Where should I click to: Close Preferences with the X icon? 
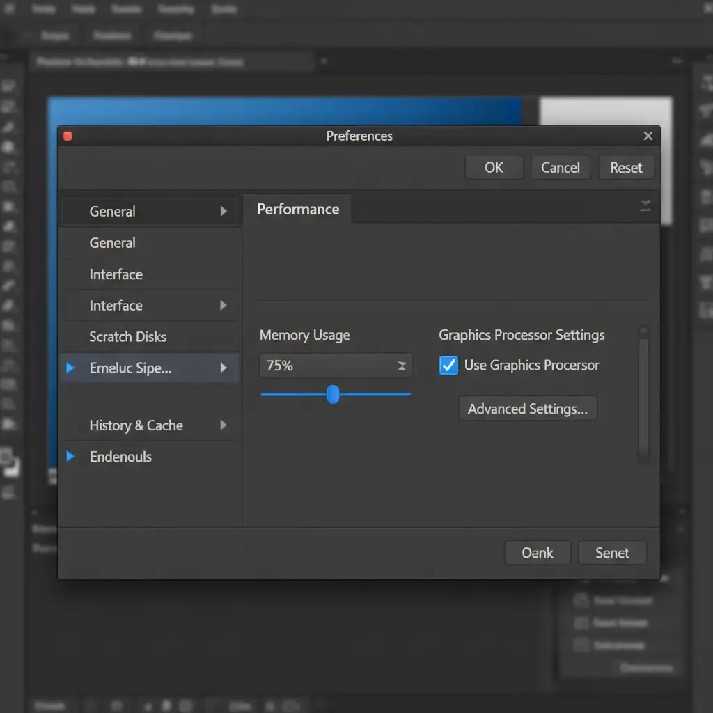click(x=648, y=136)
